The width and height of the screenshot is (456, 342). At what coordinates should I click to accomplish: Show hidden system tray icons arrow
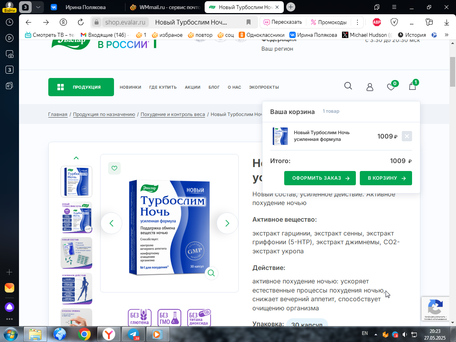point(376,334)
